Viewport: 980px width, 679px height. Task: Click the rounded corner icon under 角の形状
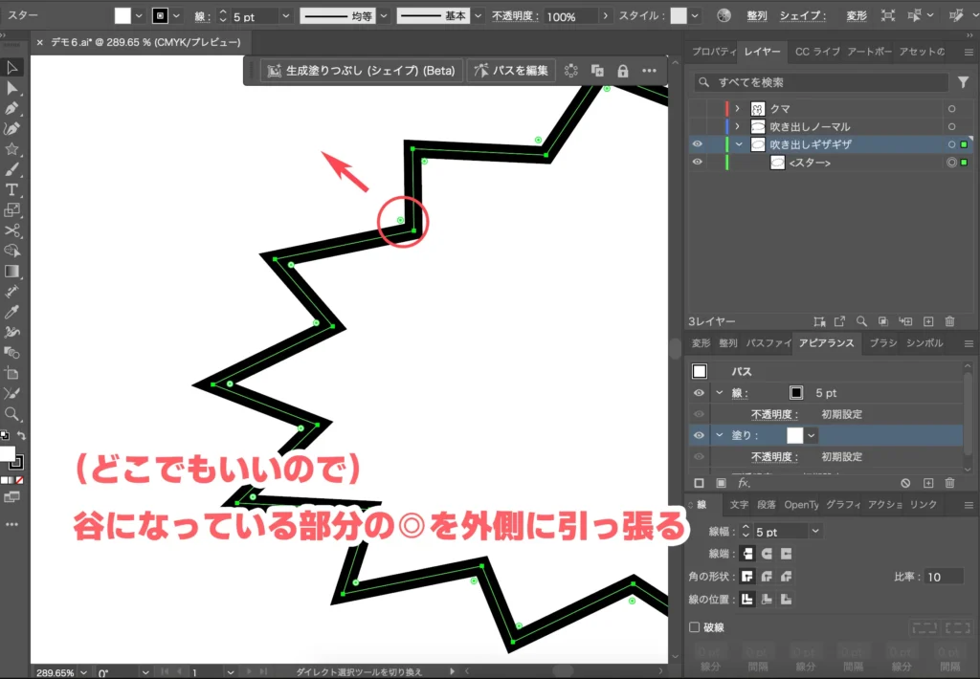[x=768, y=576]
